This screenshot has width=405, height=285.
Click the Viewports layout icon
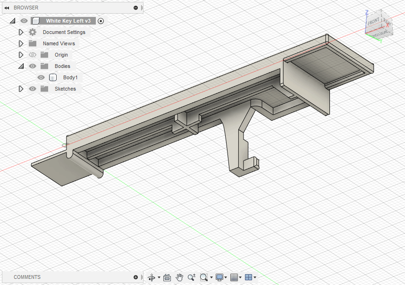(x=248, y=277)
